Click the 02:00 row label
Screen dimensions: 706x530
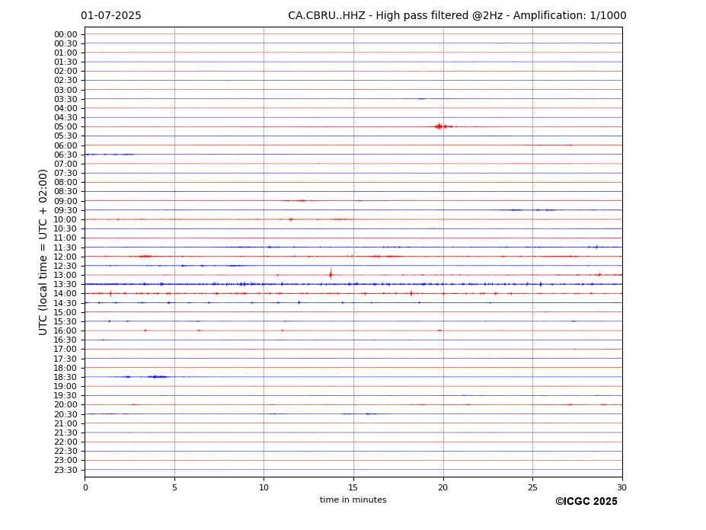pyautogui.click(x=65, y=71)
